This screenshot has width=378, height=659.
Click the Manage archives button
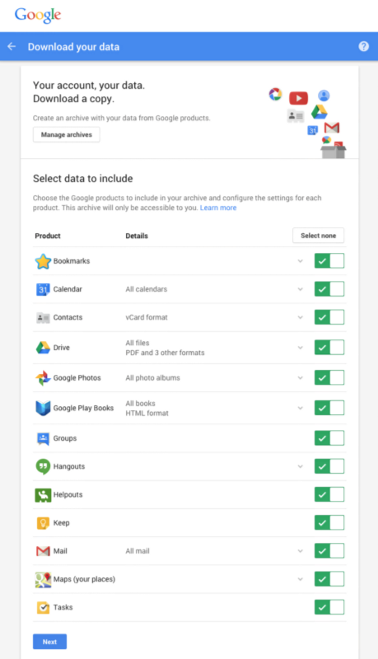point(67,134)
